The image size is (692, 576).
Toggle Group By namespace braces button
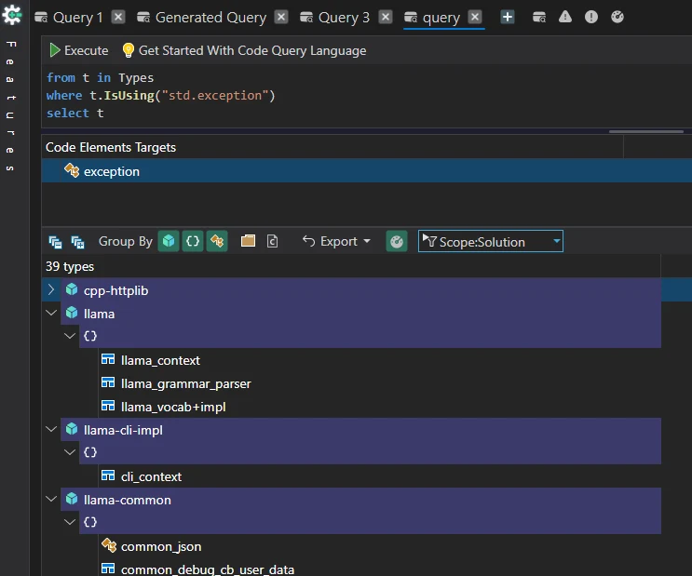click(193, 241)
